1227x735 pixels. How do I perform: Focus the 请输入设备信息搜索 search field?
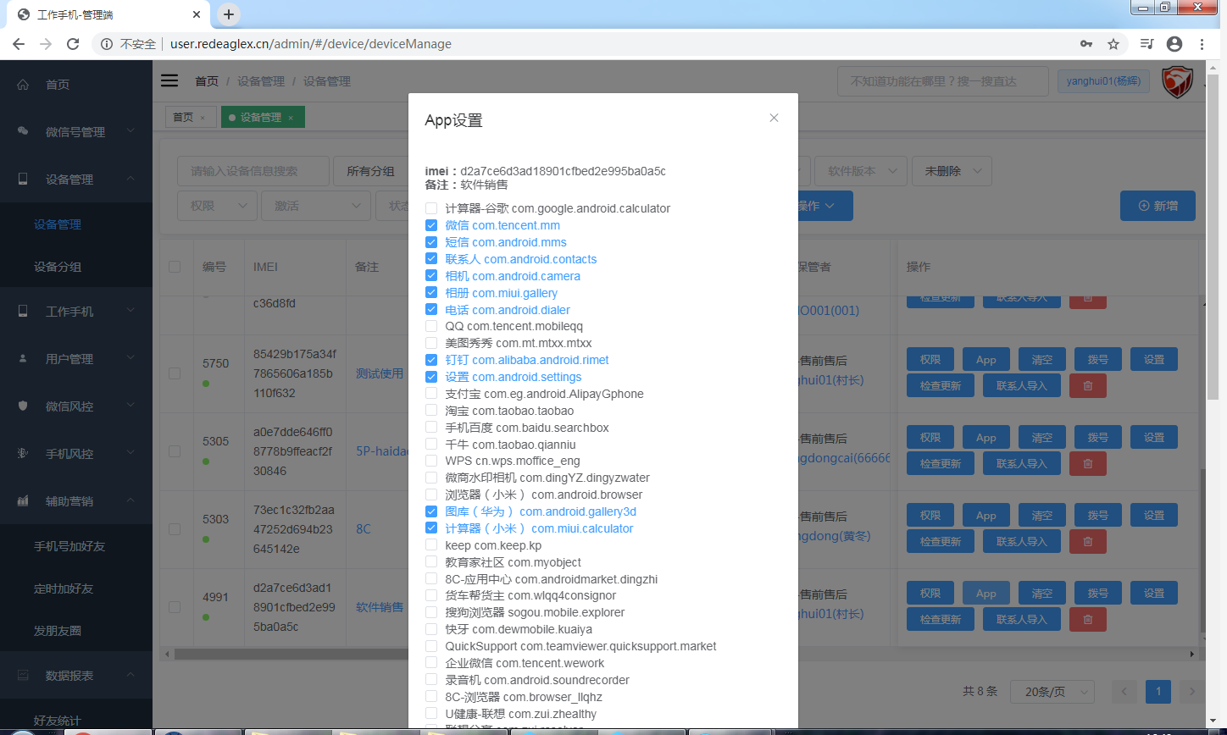[x=253, y=171]
